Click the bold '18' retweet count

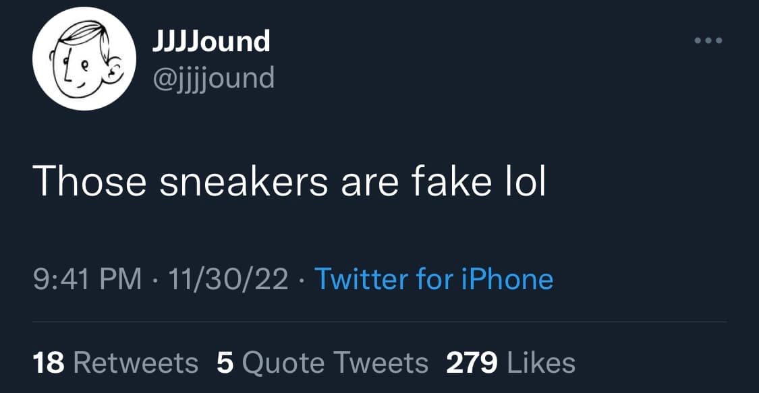coord(49,363)
